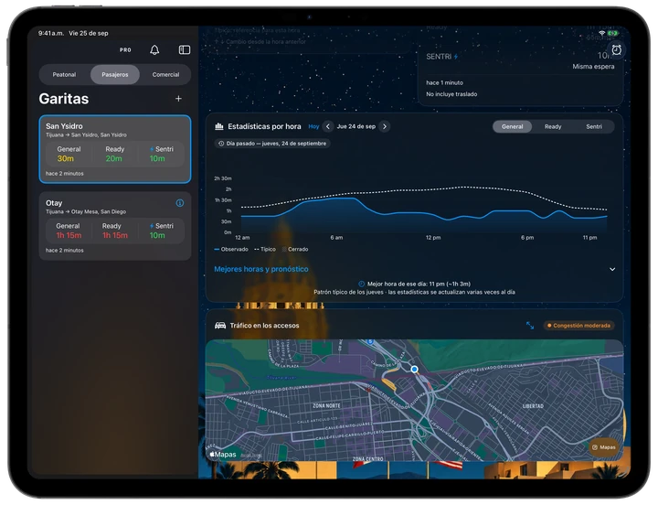Open Otay info icon
This screenshot has height=505, width=658.
click(180, 203)
